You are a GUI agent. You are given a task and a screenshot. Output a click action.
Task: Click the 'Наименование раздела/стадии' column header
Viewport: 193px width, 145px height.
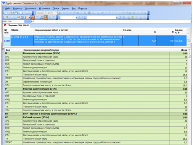pos(41,50)
